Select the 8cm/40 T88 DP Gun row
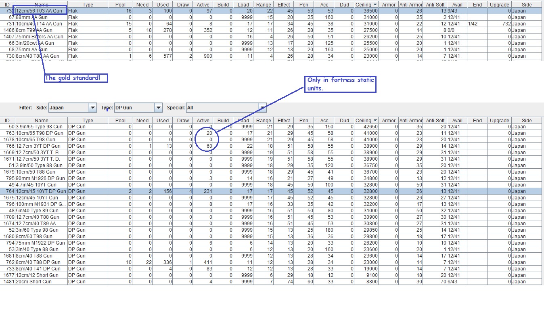544x312 pixels. (271, 262)
